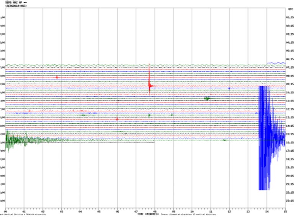This screenshot has width=295, height=223.
Task: Click the 15 minute tick label
Action: click(x=285, y=211)
